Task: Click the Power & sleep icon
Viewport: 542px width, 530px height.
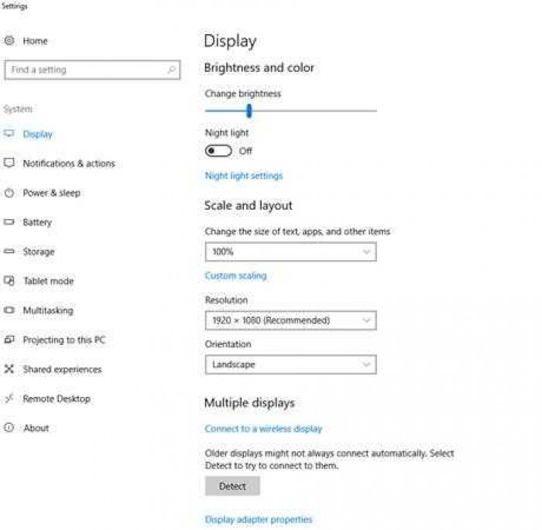Action: (9, 193)
